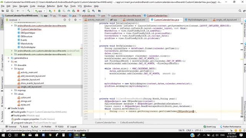Collapse the res folder

8,62
